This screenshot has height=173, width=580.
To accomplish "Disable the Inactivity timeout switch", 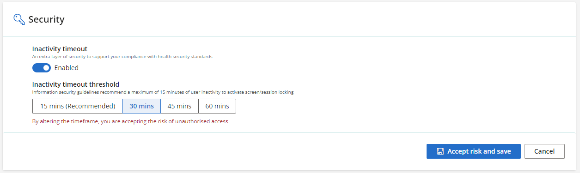I will [42, 68].
